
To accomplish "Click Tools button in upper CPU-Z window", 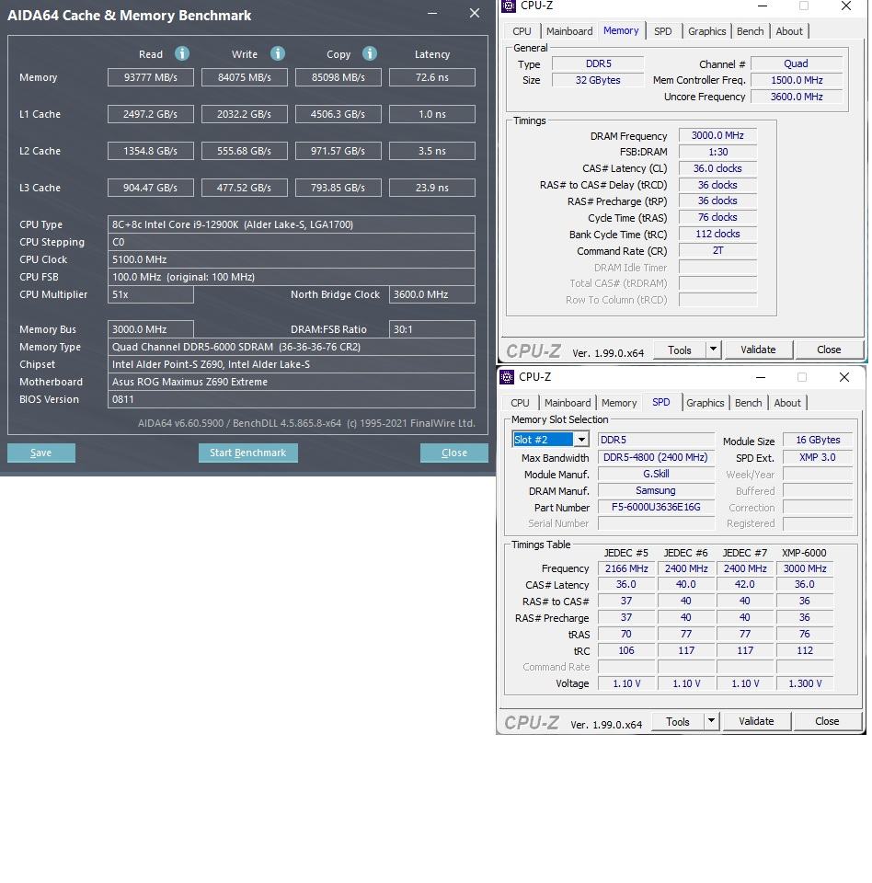I will pos(680,350).
